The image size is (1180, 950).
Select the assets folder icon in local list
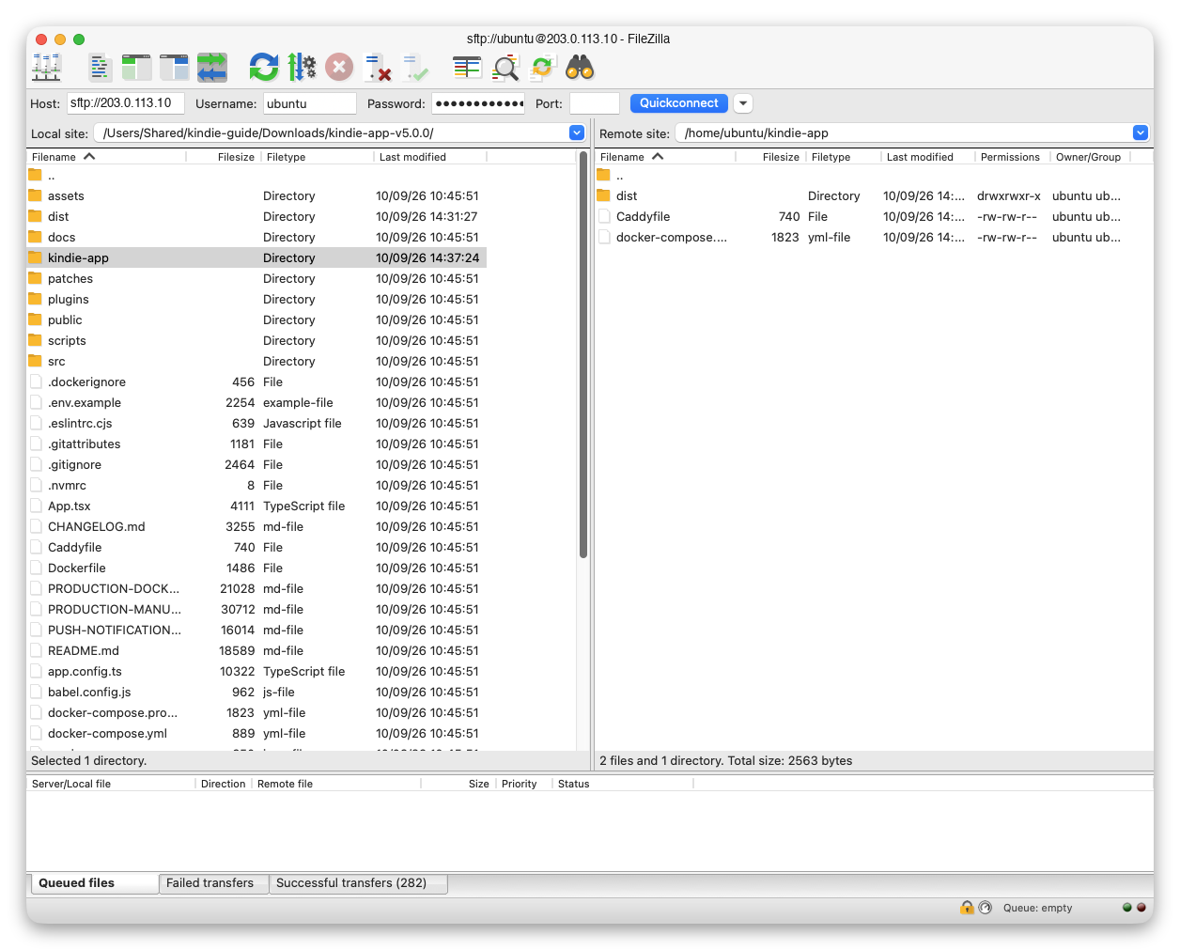pos(36,195)
